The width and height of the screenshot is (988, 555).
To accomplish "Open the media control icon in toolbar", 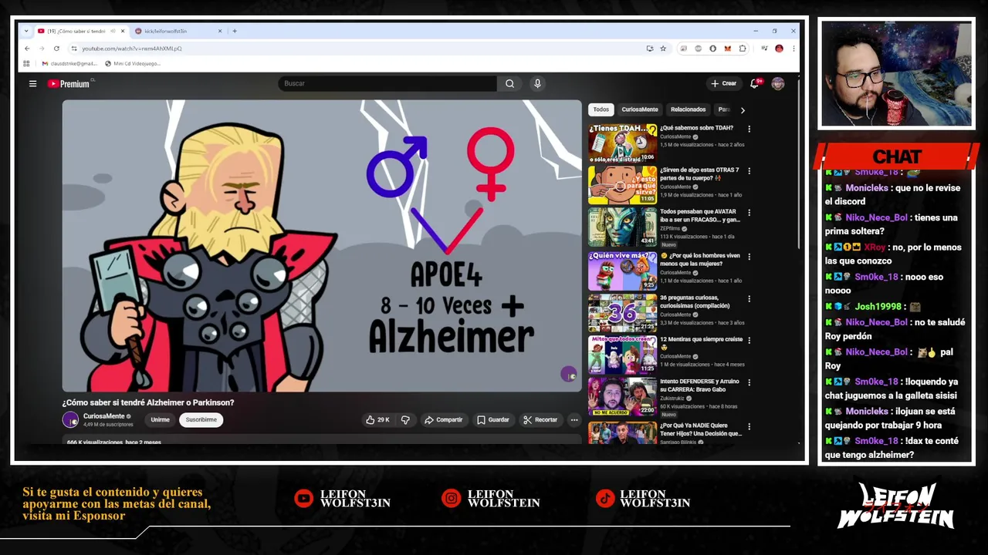I will click(x=764, y=49).
